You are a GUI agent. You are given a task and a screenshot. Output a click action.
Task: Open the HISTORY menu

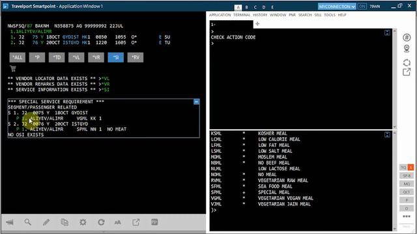(x=260, y=15)
